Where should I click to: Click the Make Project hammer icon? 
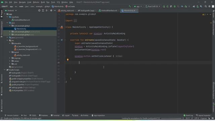click(x=130, y=6)
